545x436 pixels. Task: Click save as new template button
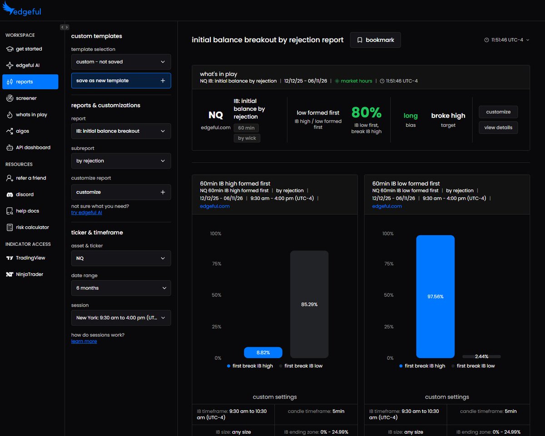(x=121, y=80)
